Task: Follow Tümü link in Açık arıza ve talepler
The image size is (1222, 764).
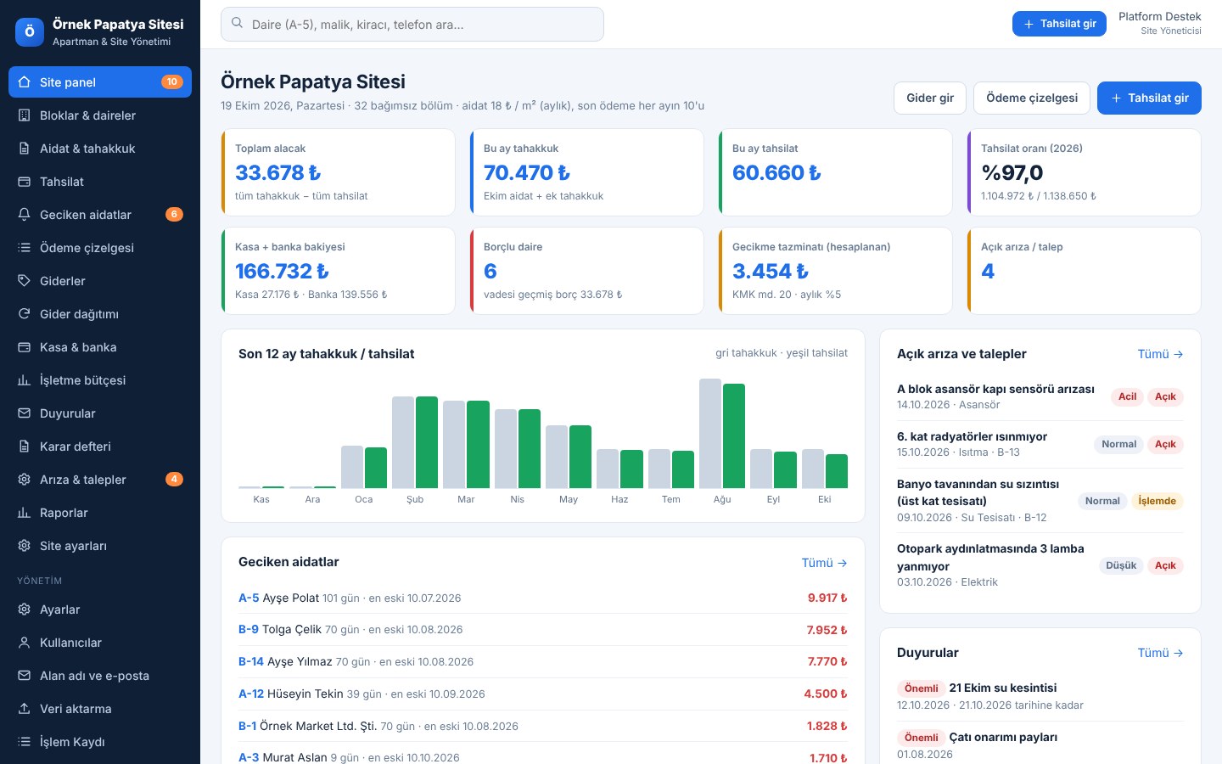Action: pos(1160,354)
